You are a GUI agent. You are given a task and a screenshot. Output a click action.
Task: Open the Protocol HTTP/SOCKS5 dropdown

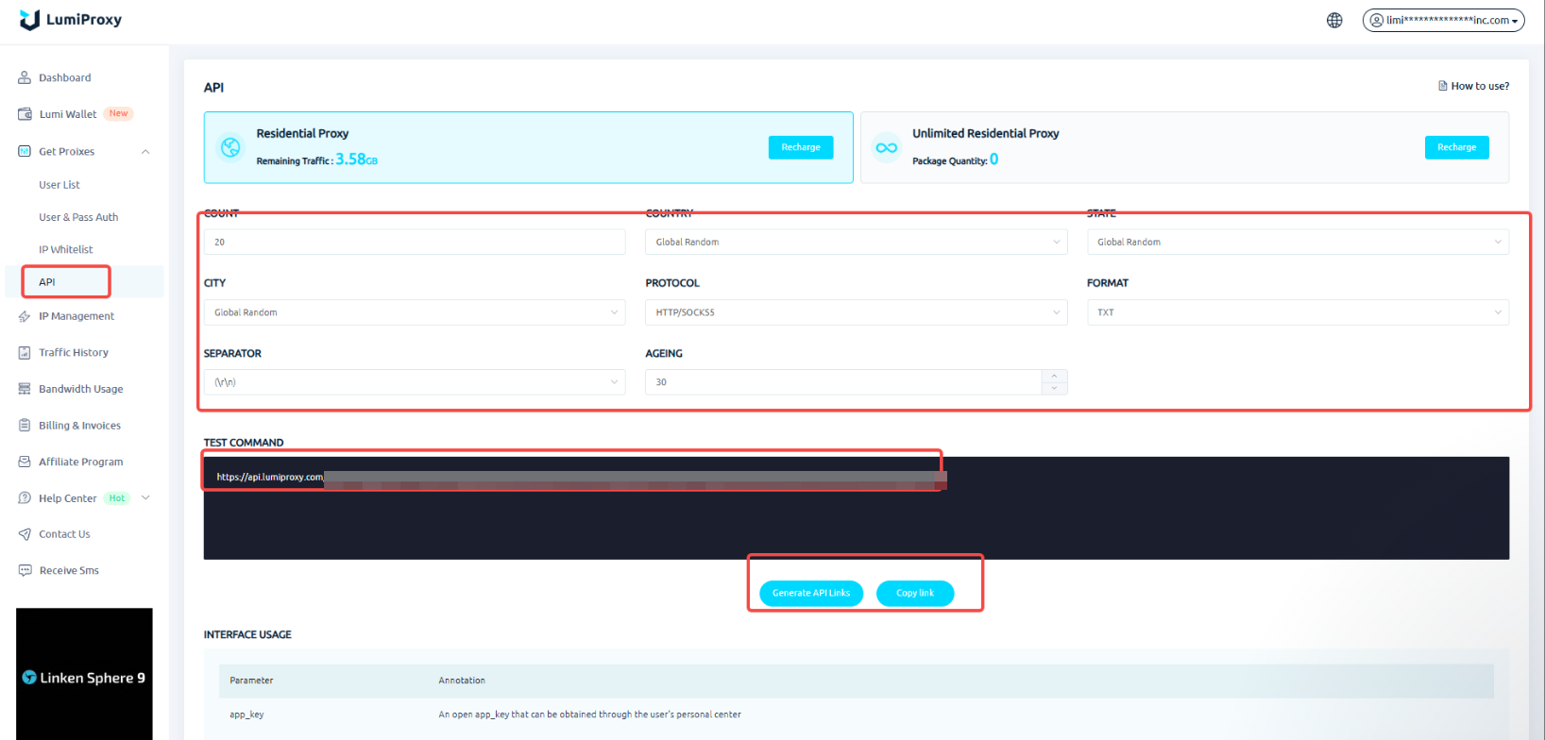coord(856,312)
